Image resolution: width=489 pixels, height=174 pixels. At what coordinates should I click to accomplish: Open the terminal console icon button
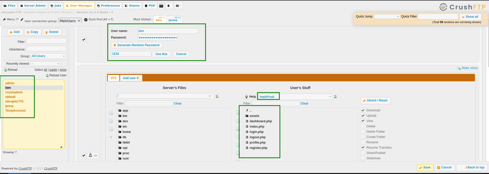161,6
